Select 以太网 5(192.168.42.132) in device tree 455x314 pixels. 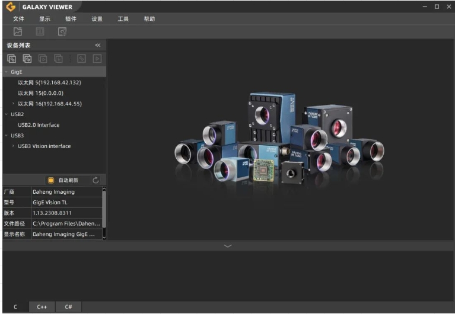click(50, 82)
